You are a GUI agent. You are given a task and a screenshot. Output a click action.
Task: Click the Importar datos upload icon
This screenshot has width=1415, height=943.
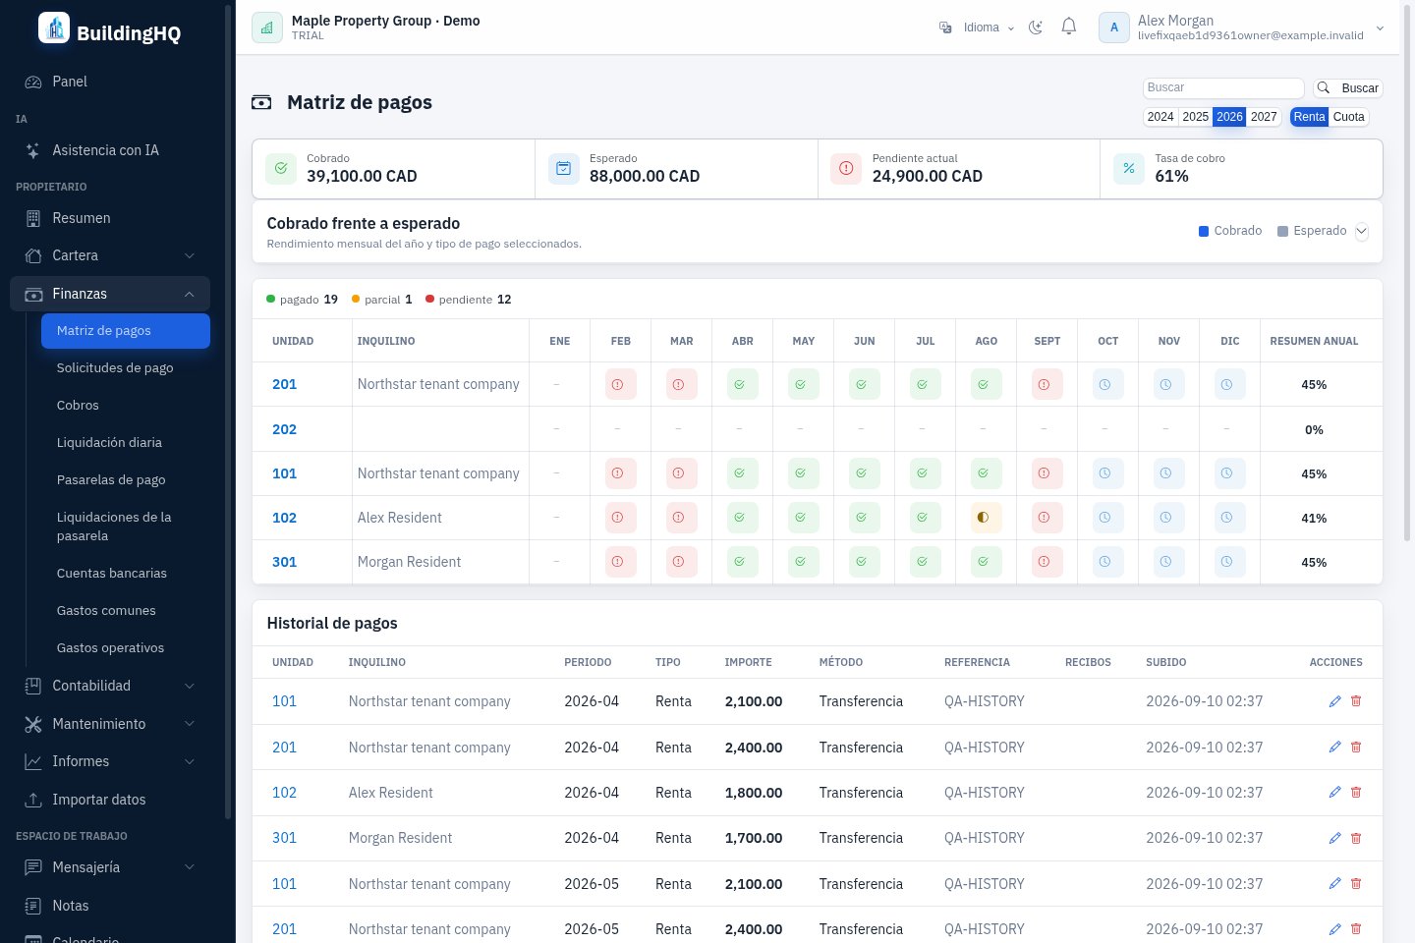point(33,800)
